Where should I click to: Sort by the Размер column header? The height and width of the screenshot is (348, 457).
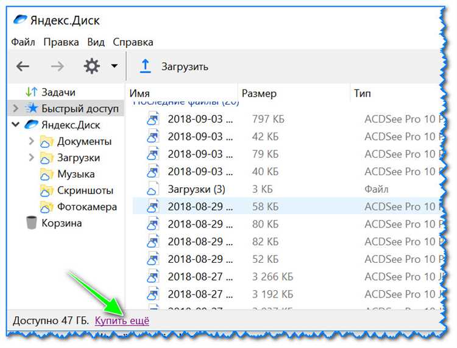(259, 94)
